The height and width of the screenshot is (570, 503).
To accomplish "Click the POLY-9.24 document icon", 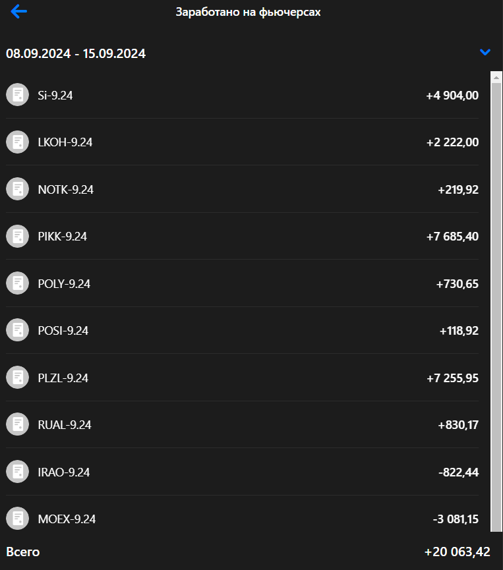I will [x=18, y=283].
